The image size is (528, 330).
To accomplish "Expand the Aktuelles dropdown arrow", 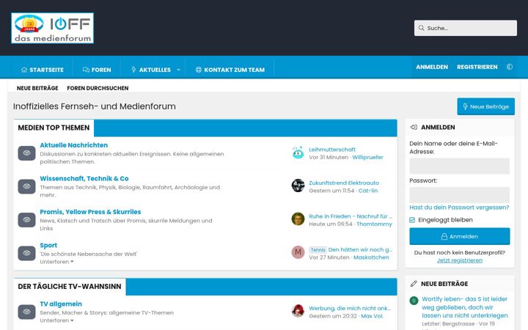I will point(179,70).
